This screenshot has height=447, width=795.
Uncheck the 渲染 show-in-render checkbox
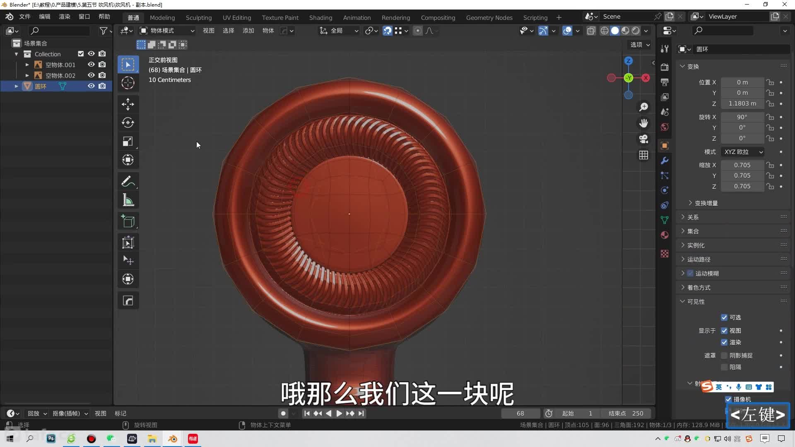(724, 342)
